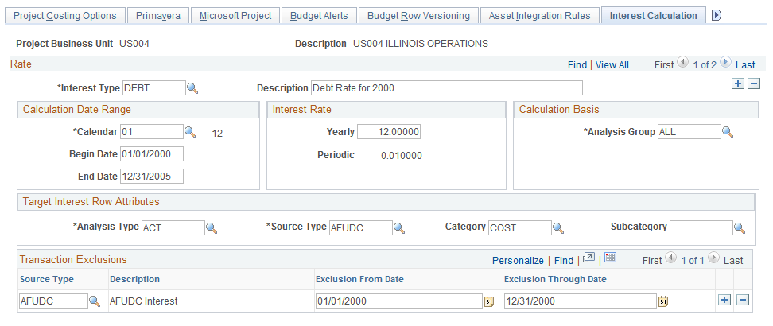Remove the AFUDC exclusion row
The image size is (773, 326).
pos(742,300)
